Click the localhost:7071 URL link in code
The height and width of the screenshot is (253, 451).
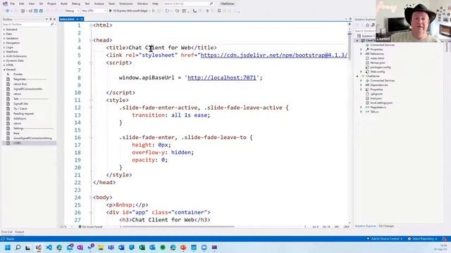pyautogui.click(x=222, y=78)
